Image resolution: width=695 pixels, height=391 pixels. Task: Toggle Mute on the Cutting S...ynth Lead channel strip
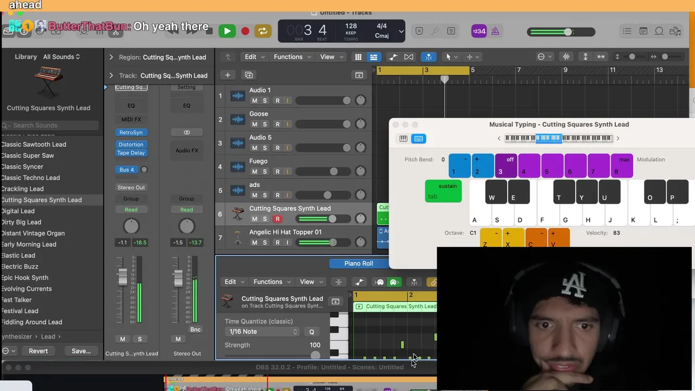pyautogui.click(x=122, y=339)
